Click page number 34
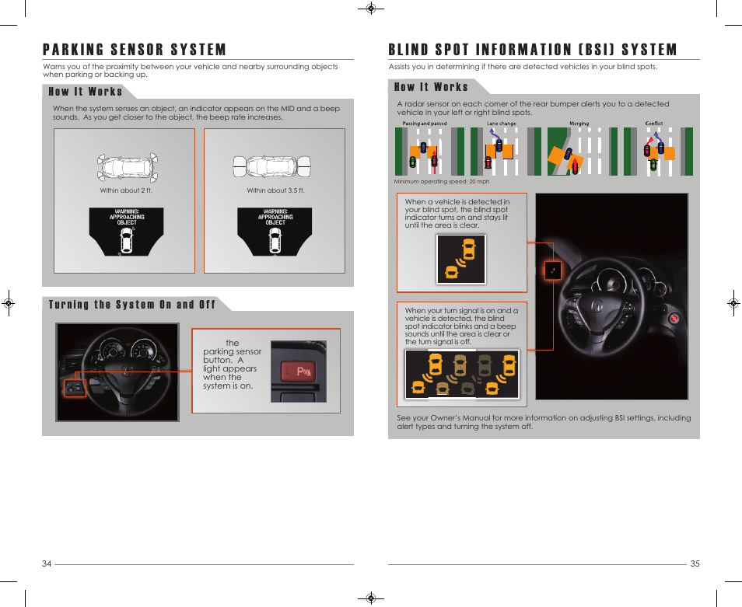This screenshot has width=742, height=607. pyautogui.click(x=47, y=563)
